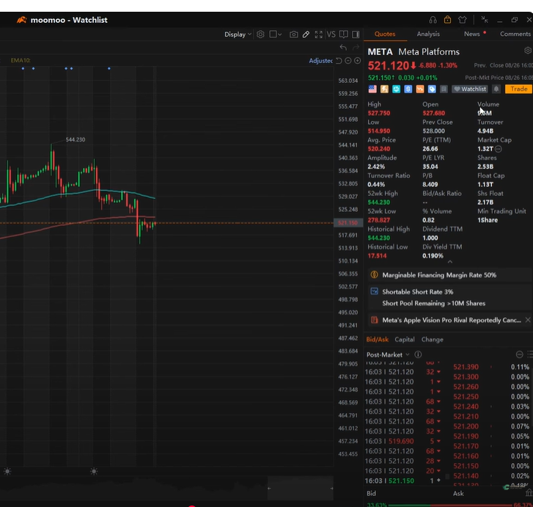533x507 pixels.
Task: Click the open book guide icon
Action: coord(343,34)
